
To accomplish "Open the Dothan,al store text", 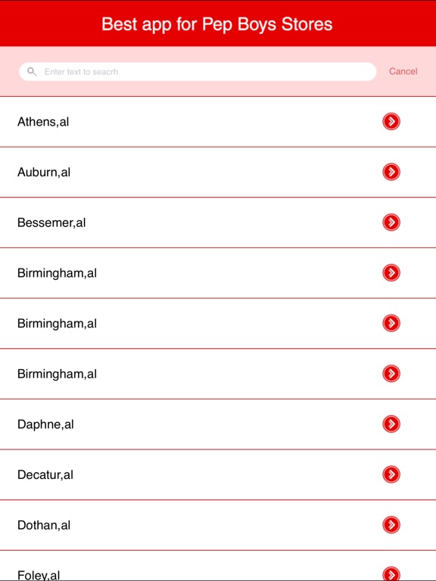I will coord(44,525).
